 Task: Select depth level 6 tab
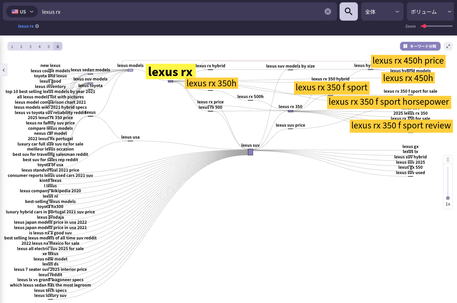tap(58, 46)
